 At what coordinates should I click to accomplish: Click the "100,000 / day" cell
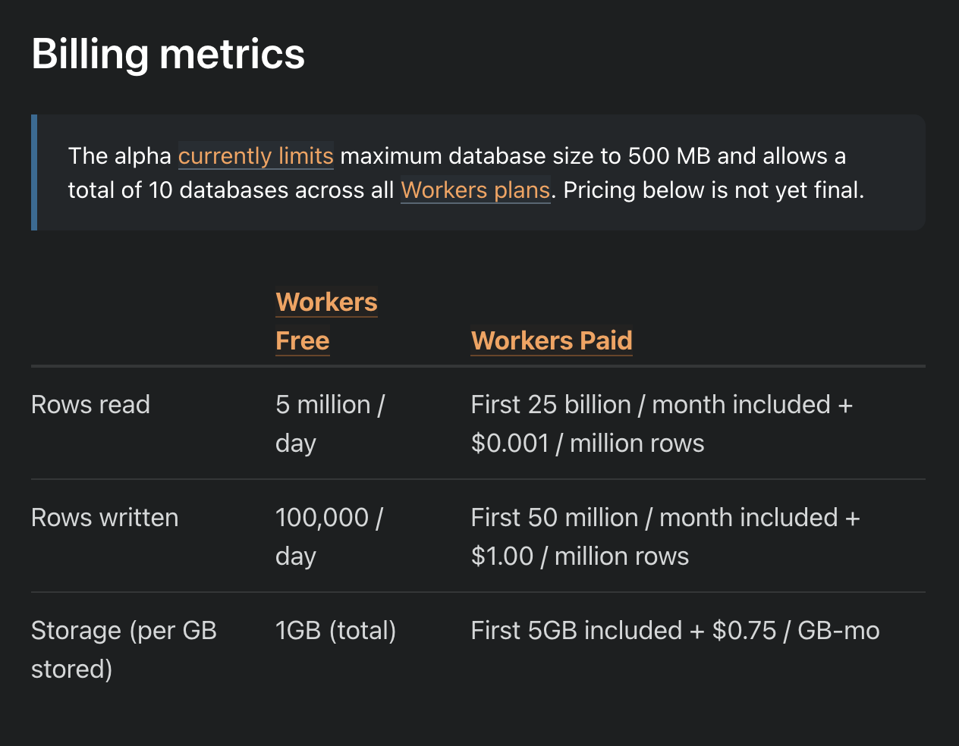(x=329, y=536)
